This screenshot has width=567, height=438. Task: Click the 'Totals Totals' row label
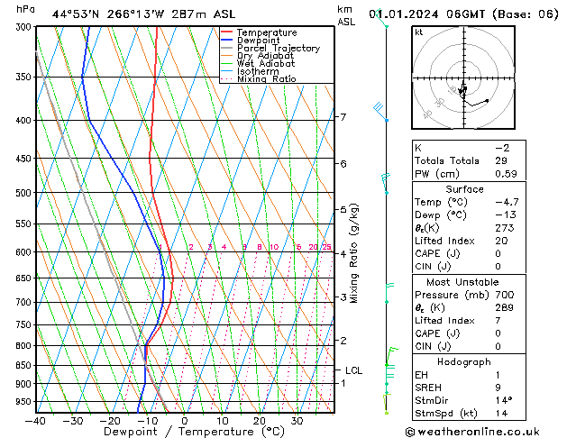[447, 160]
